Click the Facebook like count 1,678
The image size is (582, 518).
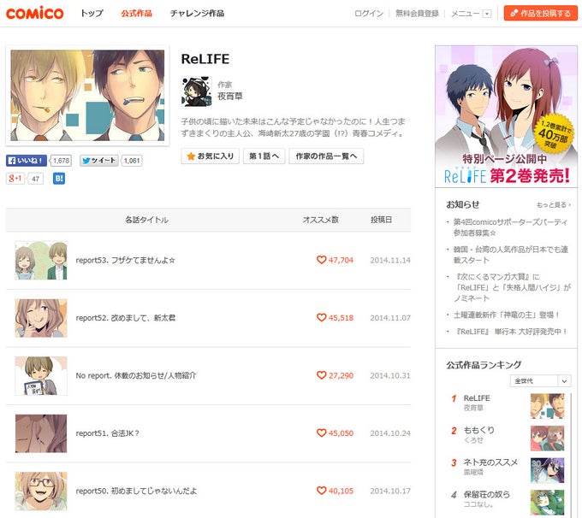pyautogui.click(x=62, y=161)
